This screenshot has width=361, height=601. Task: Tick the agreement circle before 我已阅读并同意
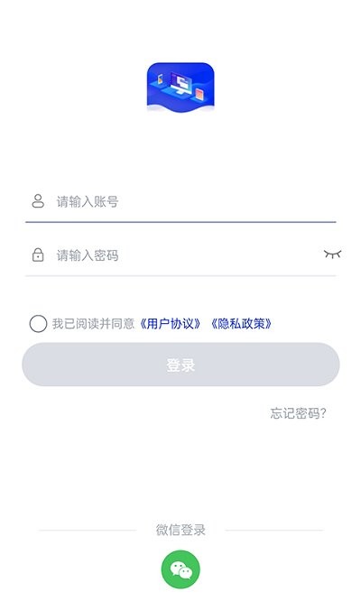point(38,324)
